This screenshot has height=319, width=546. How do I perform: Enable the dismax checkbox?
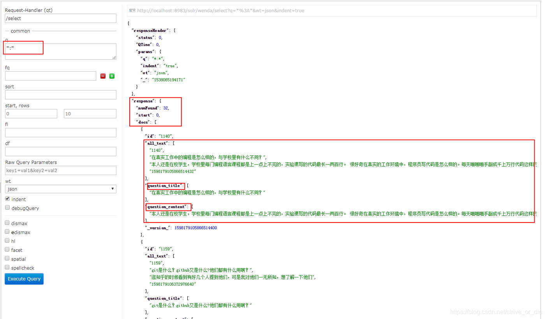click(x=7, y=223)
